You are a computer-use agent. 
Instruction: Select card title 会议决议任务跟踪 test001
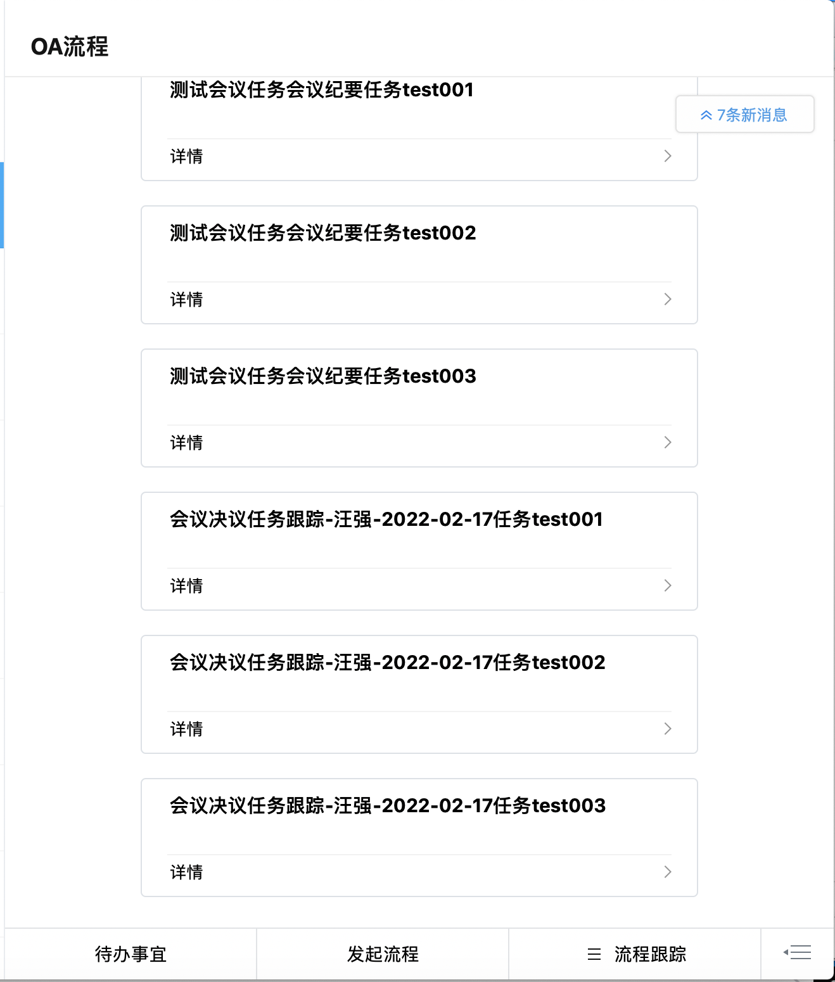click(386, 520)
